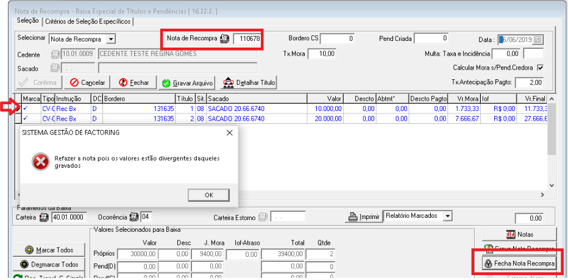Close the Sistema Gestão de Factoring dialog
The width and height of the screenshot is (568, 280).
point(230,132)
